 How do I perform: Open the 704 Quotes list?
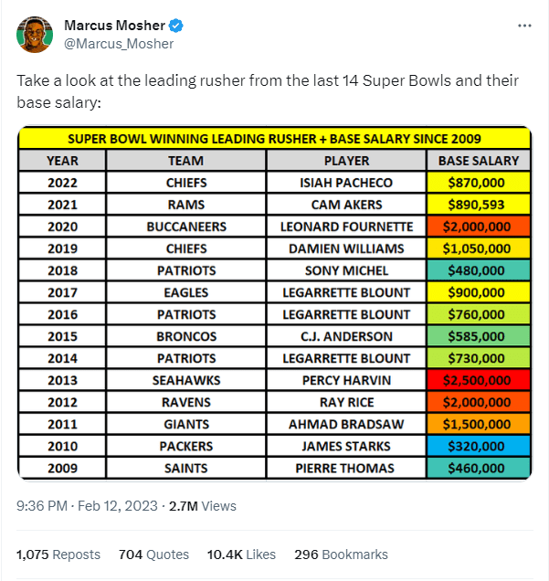[153, 555]
